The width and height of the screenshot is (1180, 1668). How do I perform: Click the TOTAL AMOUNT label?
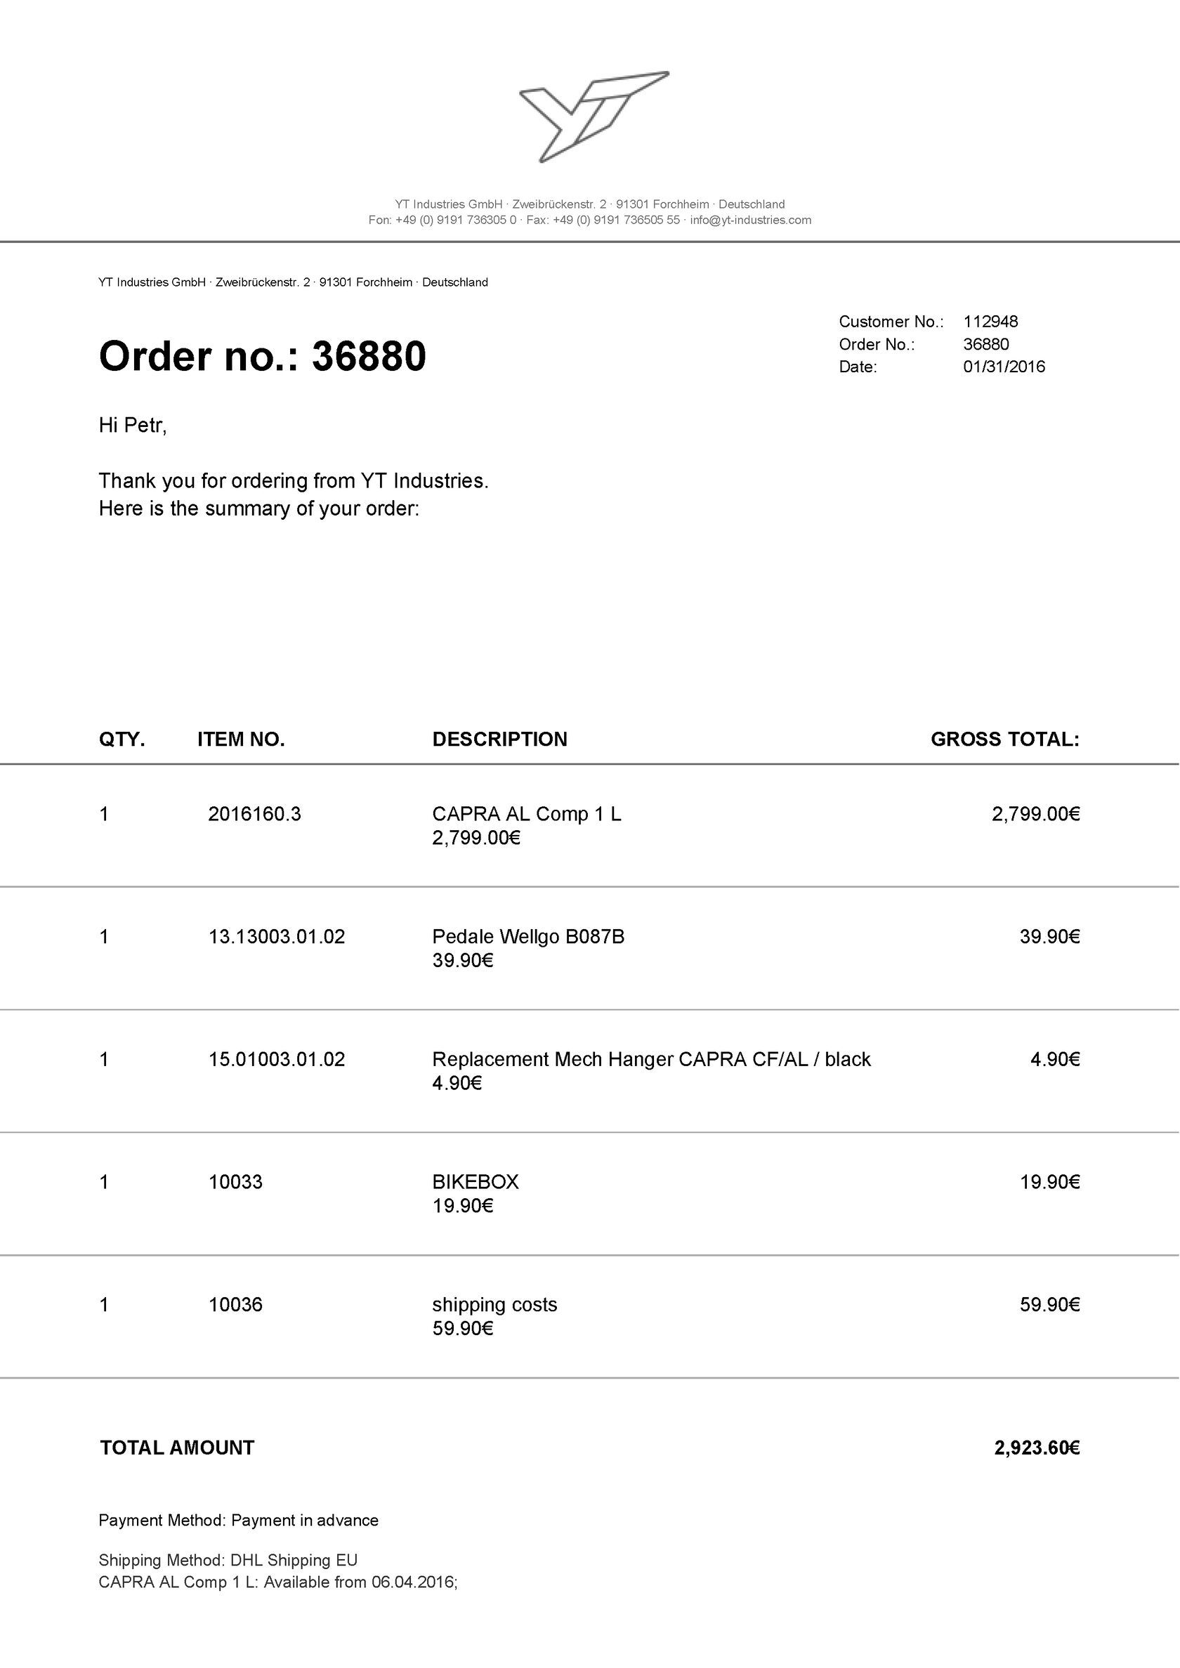coord(177,1448)
